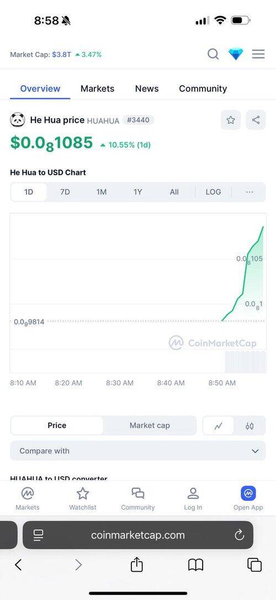Add He Hua to watchlist star
Image resolution: width=276 pixels, height=600 pixels.
(x=231, y=120)
